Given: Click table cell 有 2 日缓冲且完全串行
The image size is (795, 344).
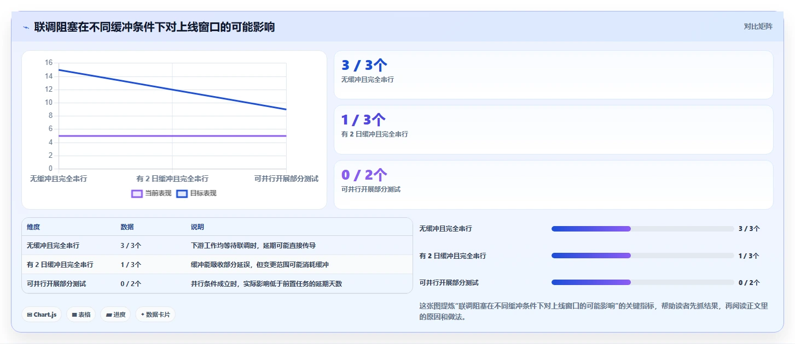Looking at the screenshot, I should [x=60, y=265].
